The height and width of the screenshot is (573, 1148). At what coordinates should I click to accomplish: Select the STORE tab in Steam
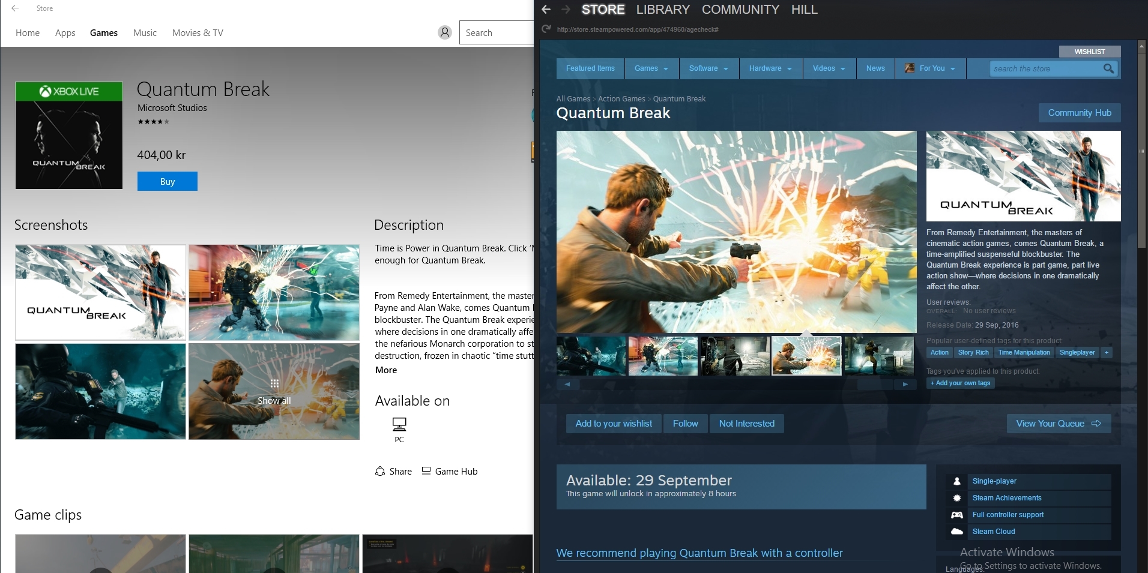(x=603, y=10)
